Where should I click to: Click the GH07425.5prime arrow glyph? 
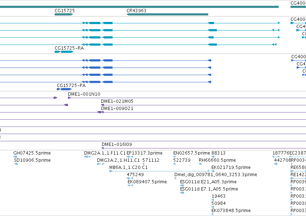15,157
